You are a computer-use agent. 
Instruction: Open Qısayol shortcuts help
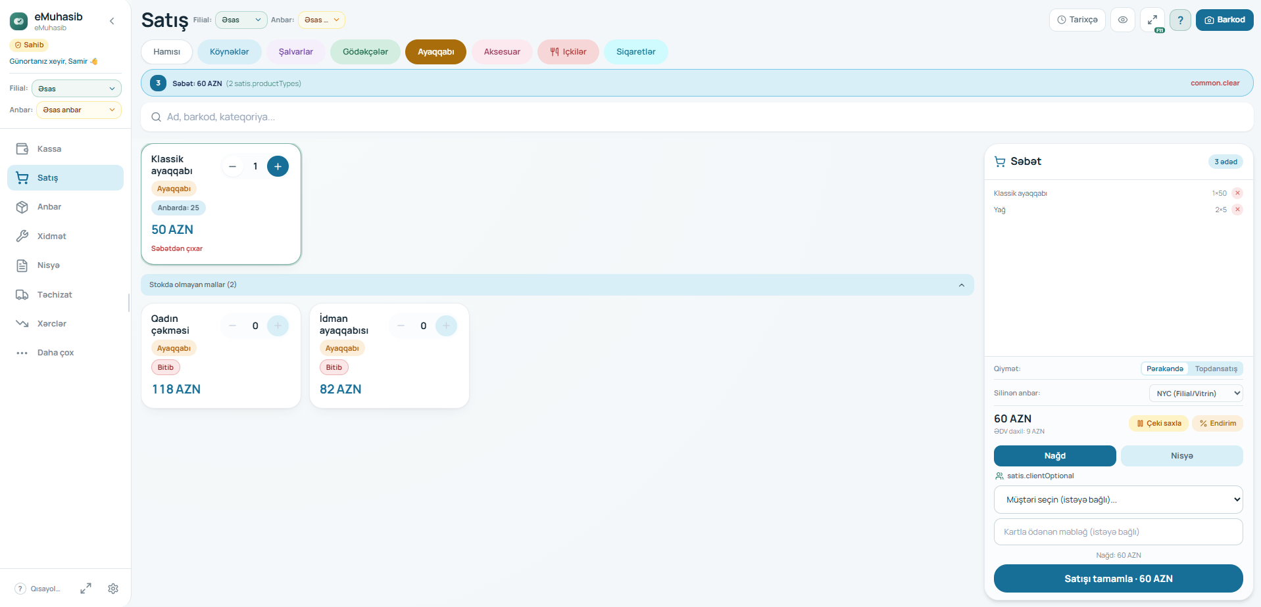point(38,589)
